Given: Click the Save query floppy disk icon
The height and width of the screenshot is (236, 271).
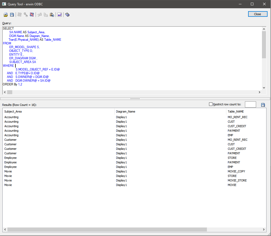Looking at the screenshot, I should [12, 15].
